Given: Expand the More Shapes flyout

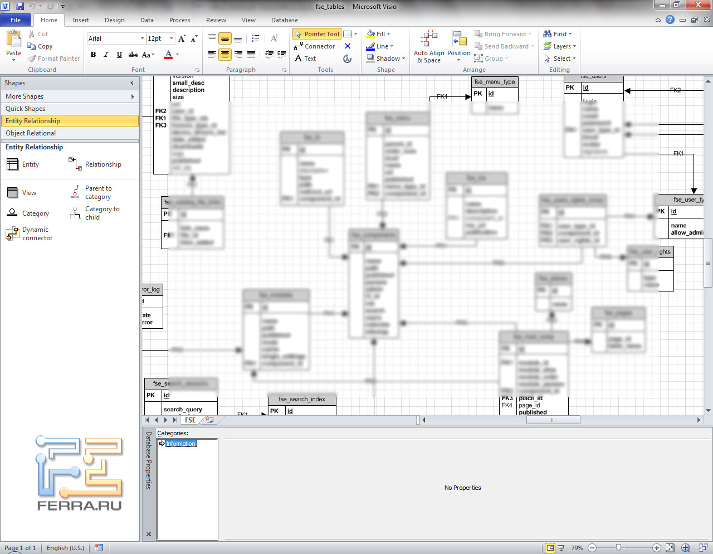Looking at the screenshot, I should (x=70, y=96).
